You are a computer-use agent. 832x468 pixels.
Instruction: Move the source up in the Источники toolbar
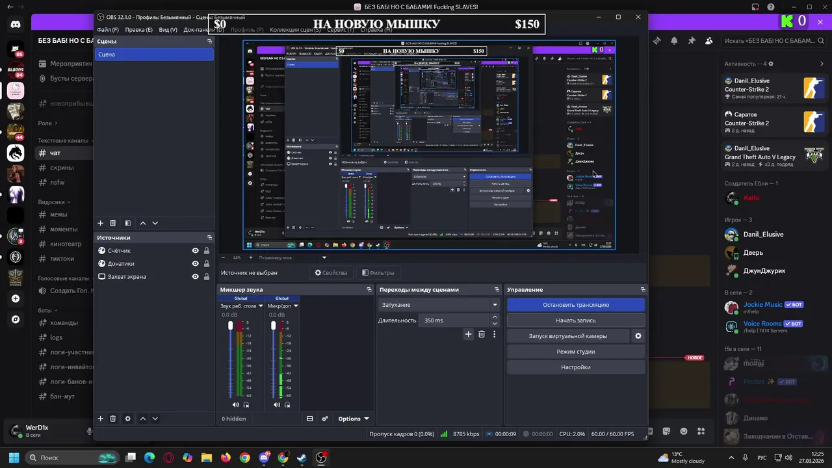pos(143,419)
